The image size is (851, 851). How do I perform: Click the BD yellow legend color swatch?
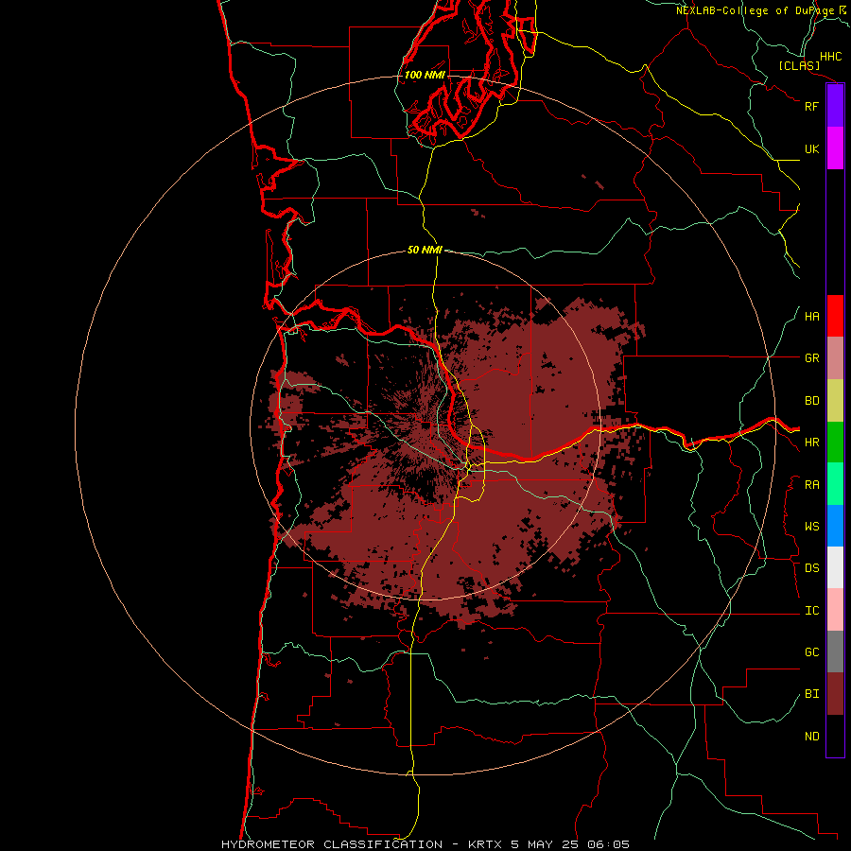(835, 401)
